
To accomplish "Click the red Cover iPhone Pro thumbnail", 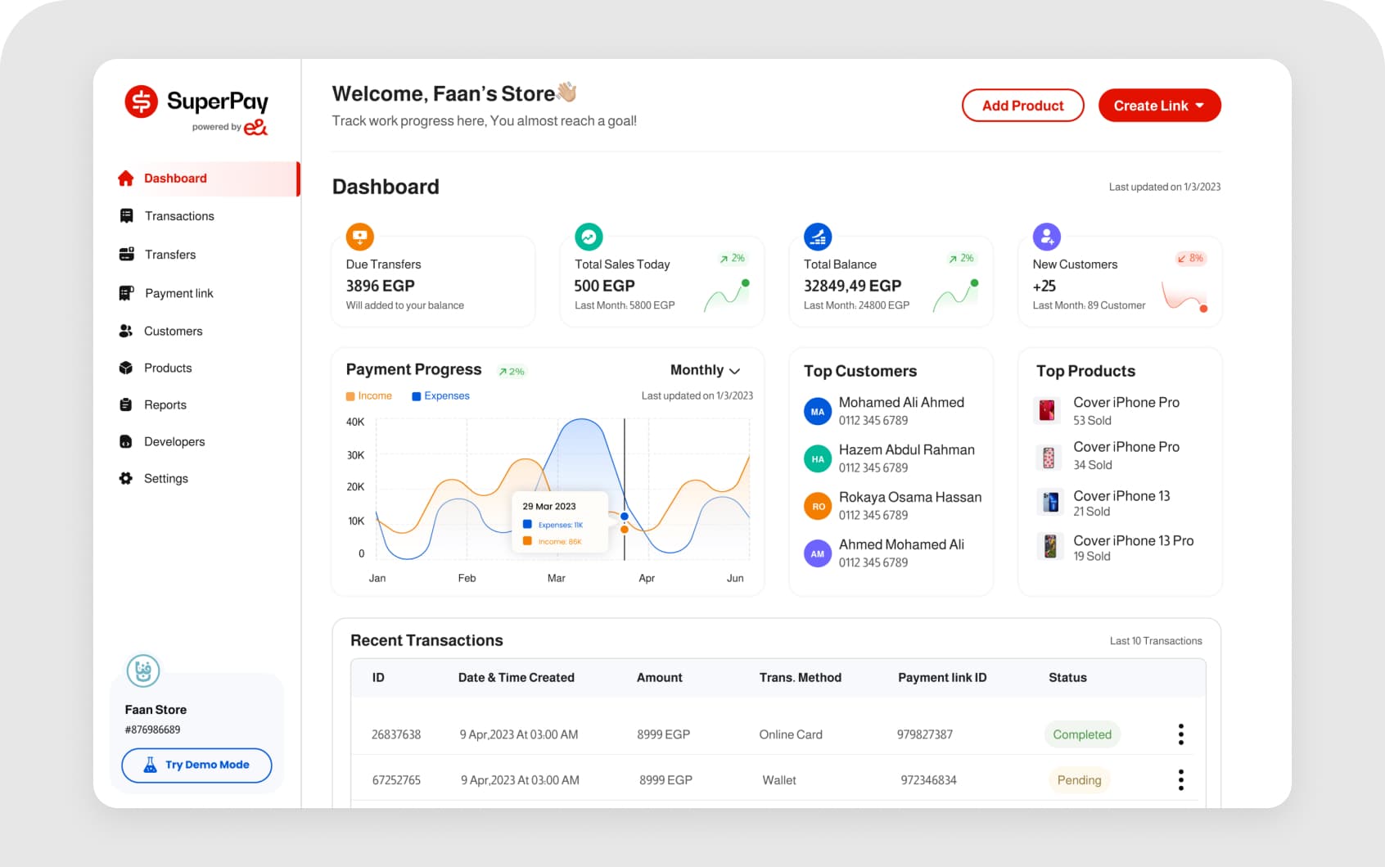I will pyautogui.click(x=1047, y=410).
